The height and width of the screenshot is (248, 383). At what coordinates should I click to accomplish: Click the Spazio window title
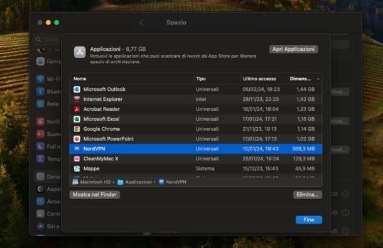pos(176,23)
